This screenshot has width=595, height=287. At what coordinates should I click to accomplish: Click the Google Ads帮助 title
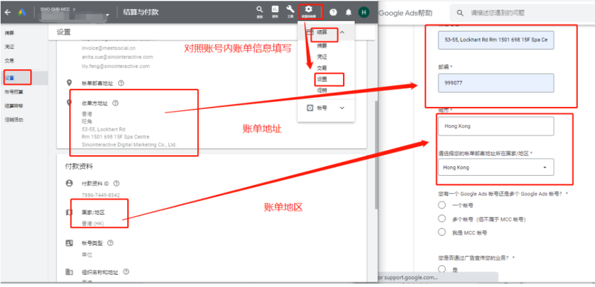click(406, 13)
